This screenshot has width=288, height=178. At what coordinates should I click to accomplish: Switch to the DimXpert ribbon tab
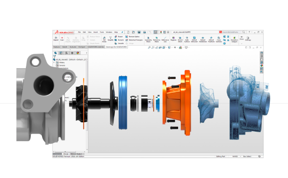(82, 47)
